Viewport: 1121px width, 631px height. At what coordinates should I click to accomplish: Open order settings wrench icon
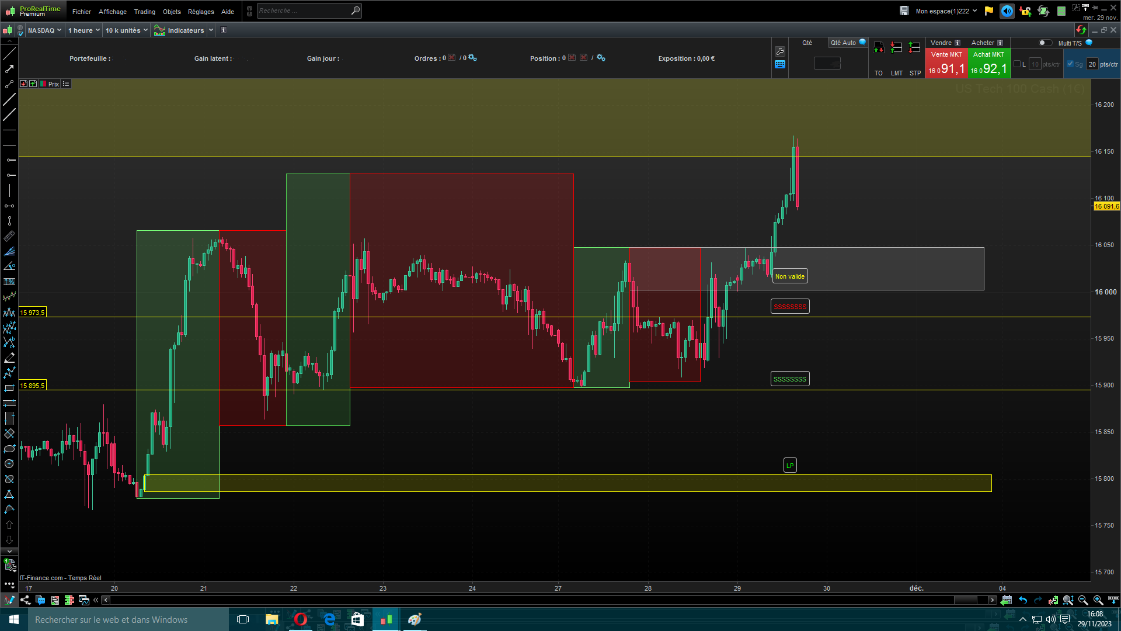780,51
